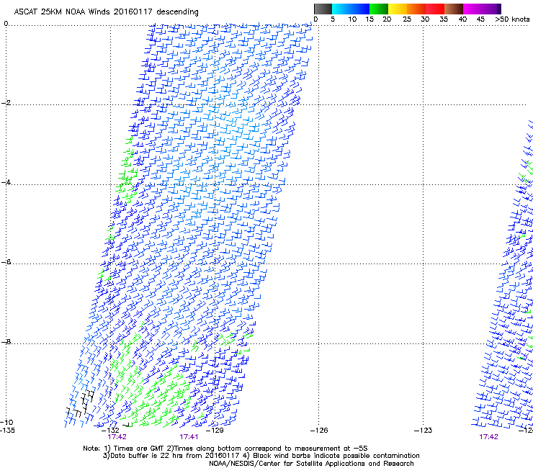Select the '10' label under the color bar

point(352,19)
